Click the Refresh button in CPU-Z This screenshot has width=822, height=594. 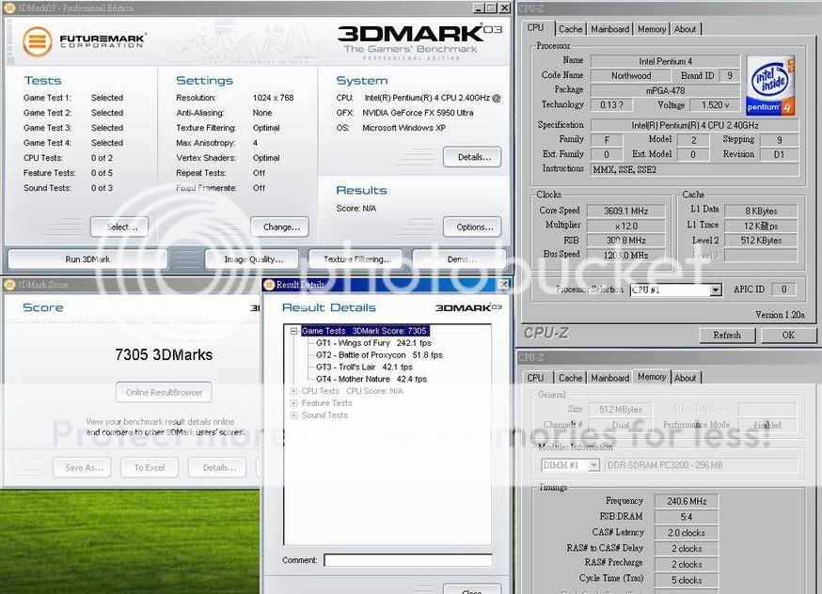tap(727, 335)
